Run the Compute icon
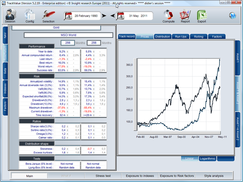Viewport: 243px width, 182px height. 169,15
